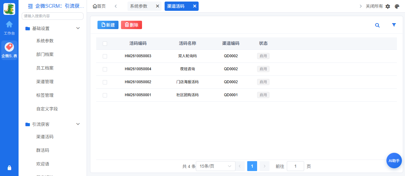
Task: Open 群活码 menu item
Action: pyautogui.click(x=43, y=150)
